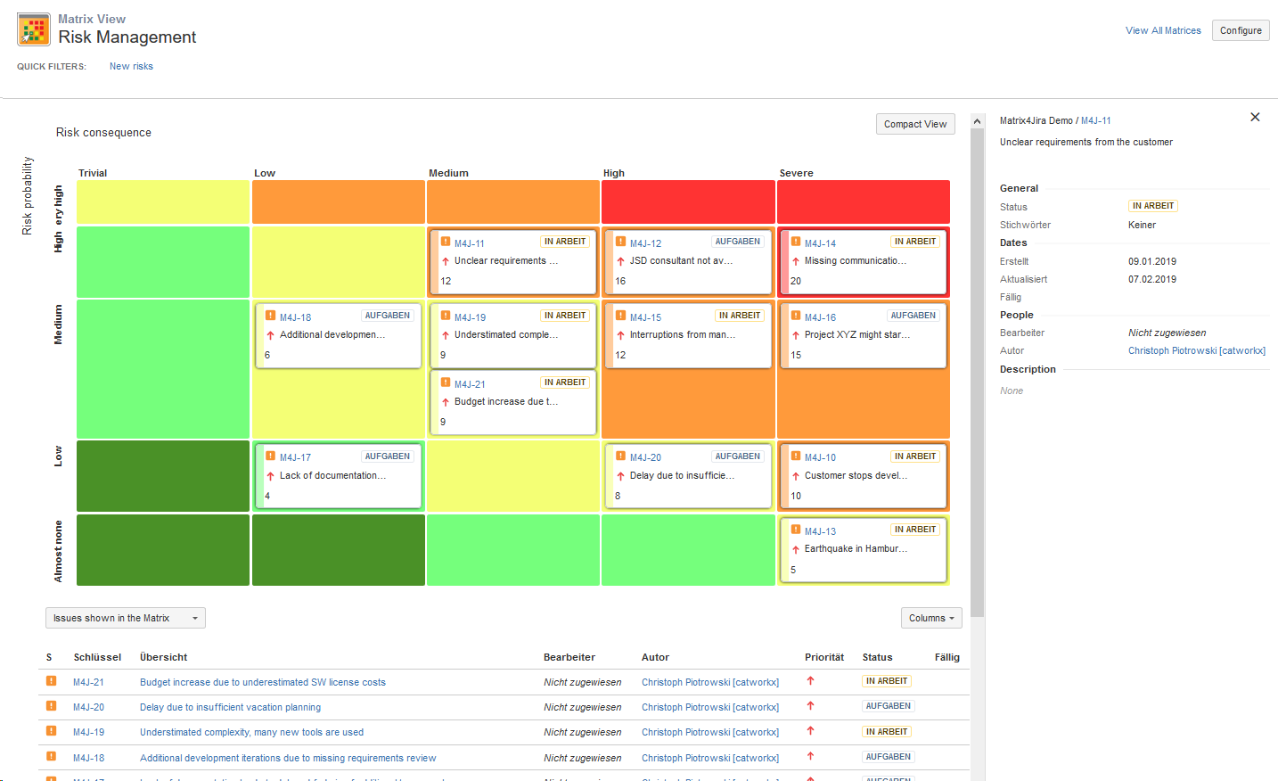Click issue type icon in M4J-19 table row

(x=51, y=731)
